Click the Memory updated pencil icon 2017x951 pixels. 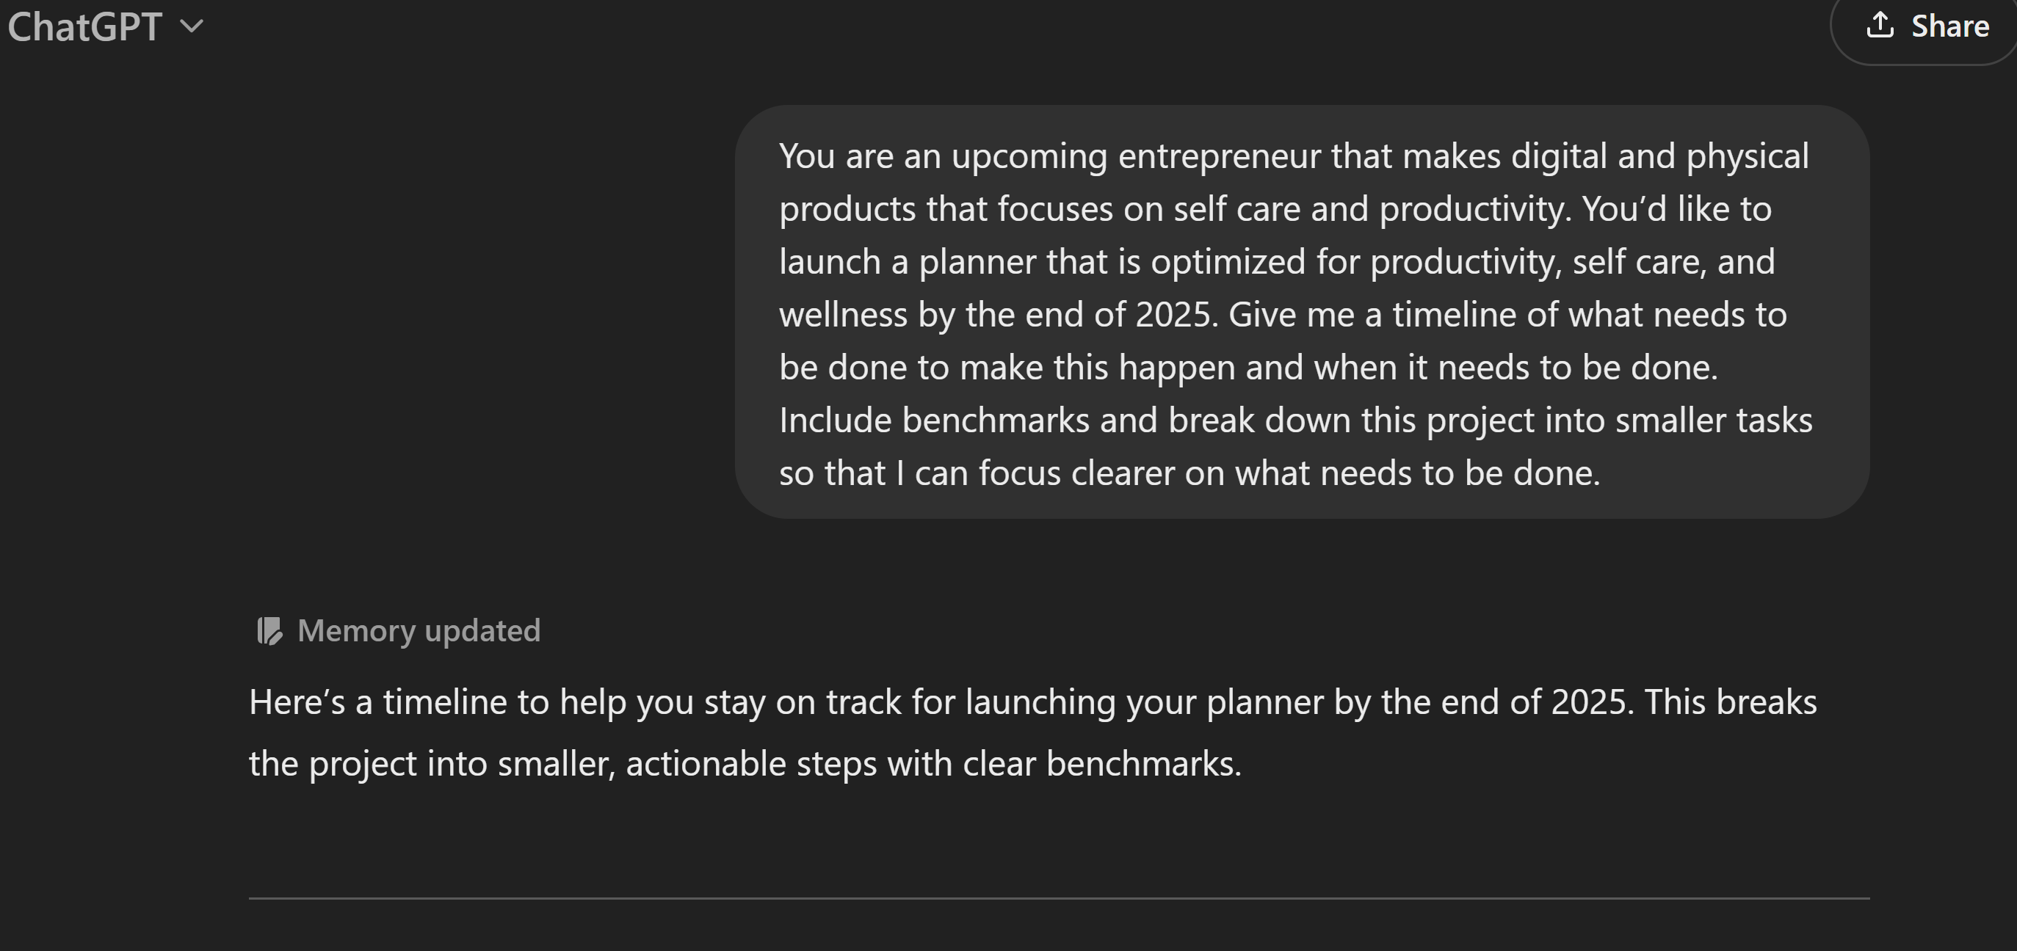(x=269, y=631)
